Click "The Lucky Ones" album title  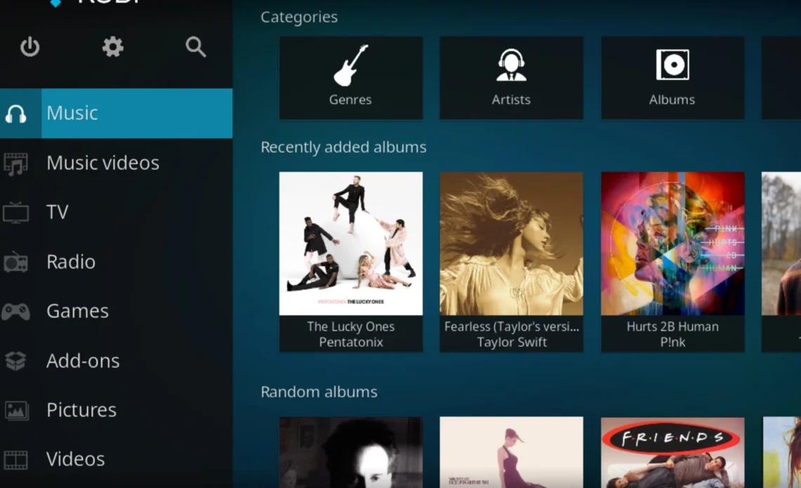(x=351, y=326)
